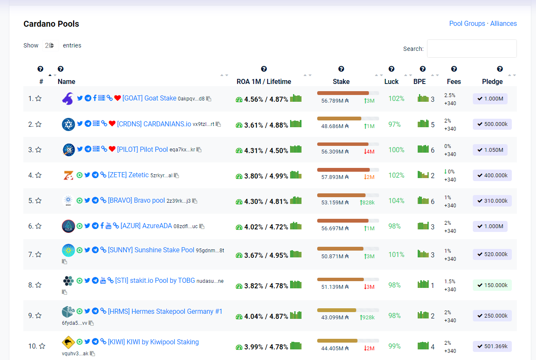Copy the Pilot Pool ID with the copy icon
Screen dimensions: 536x360
(x=199, y=150)
